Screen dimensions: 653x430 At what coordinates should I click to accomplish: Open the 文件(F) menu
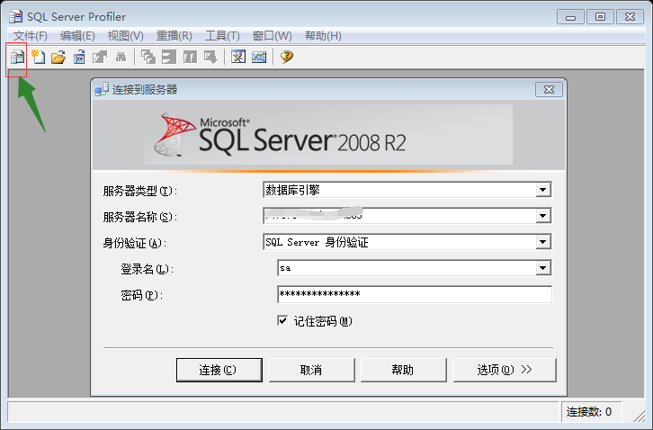pyautogui.click(x=31, y=36)
